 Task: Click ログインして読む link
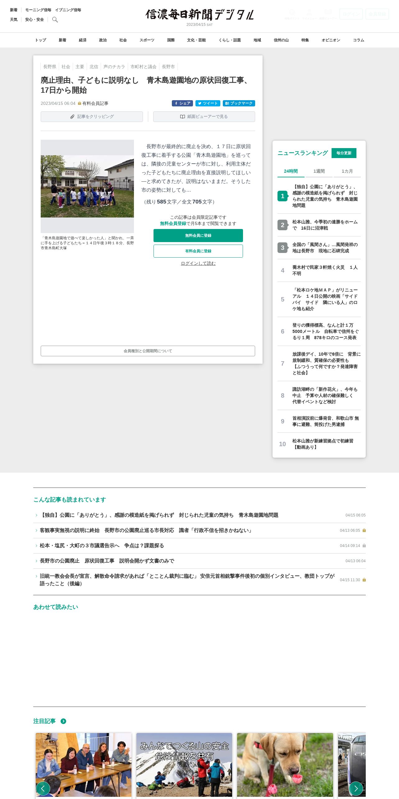198,263
